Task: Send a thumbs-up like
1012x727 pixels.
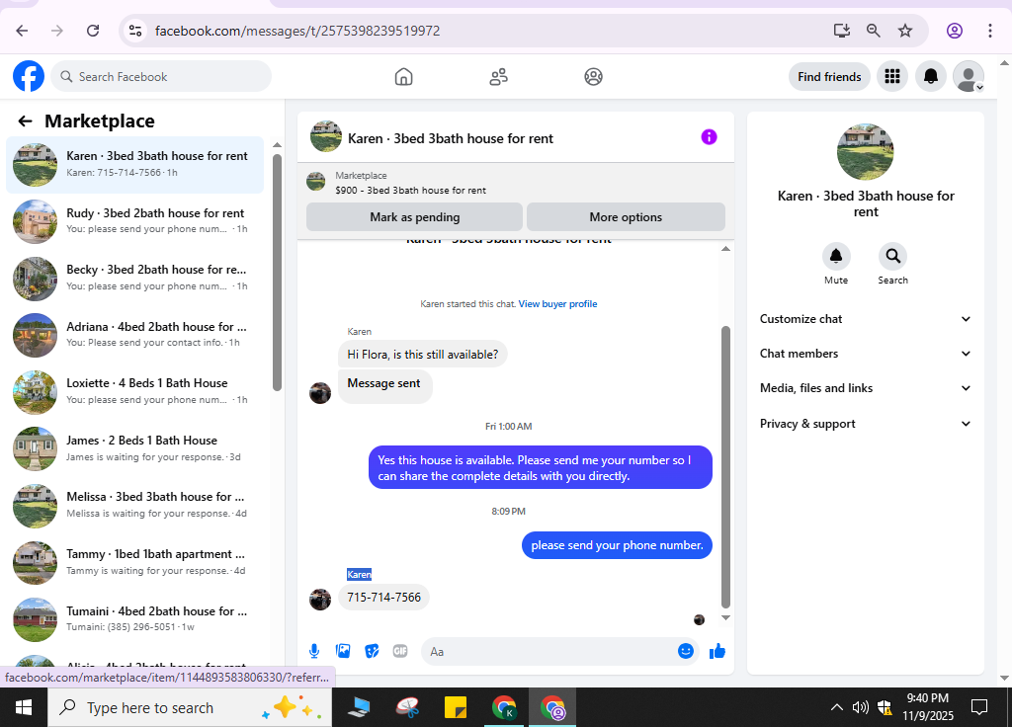Action: [717, 652]
